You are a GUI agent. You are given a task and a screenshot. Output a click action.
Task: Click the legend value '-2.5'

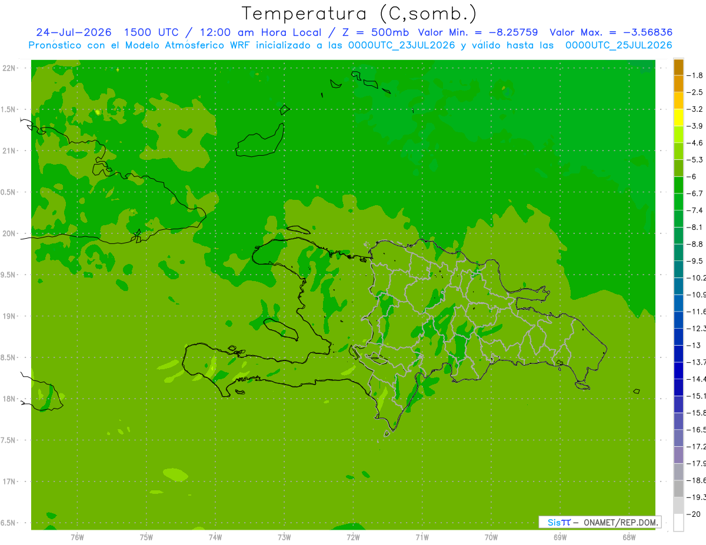[x=695, y=92]
